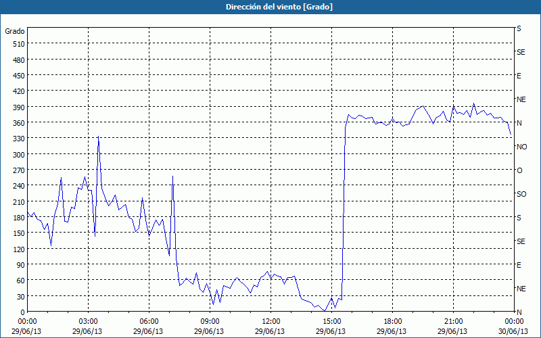Click the 270 degree axis label
Image resolution: width=541 pixels, height=338 pixels.
tap(20, 170)
